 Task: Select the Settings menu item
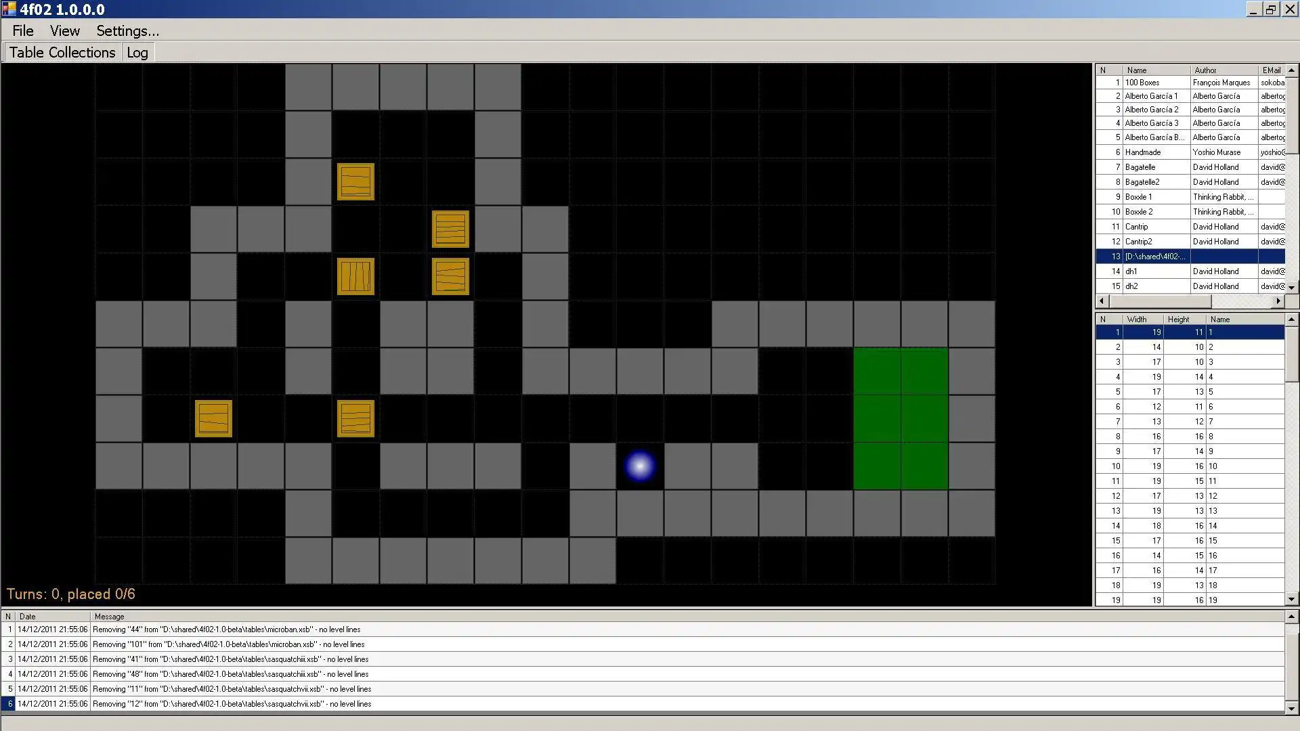[x=127, y=30]
